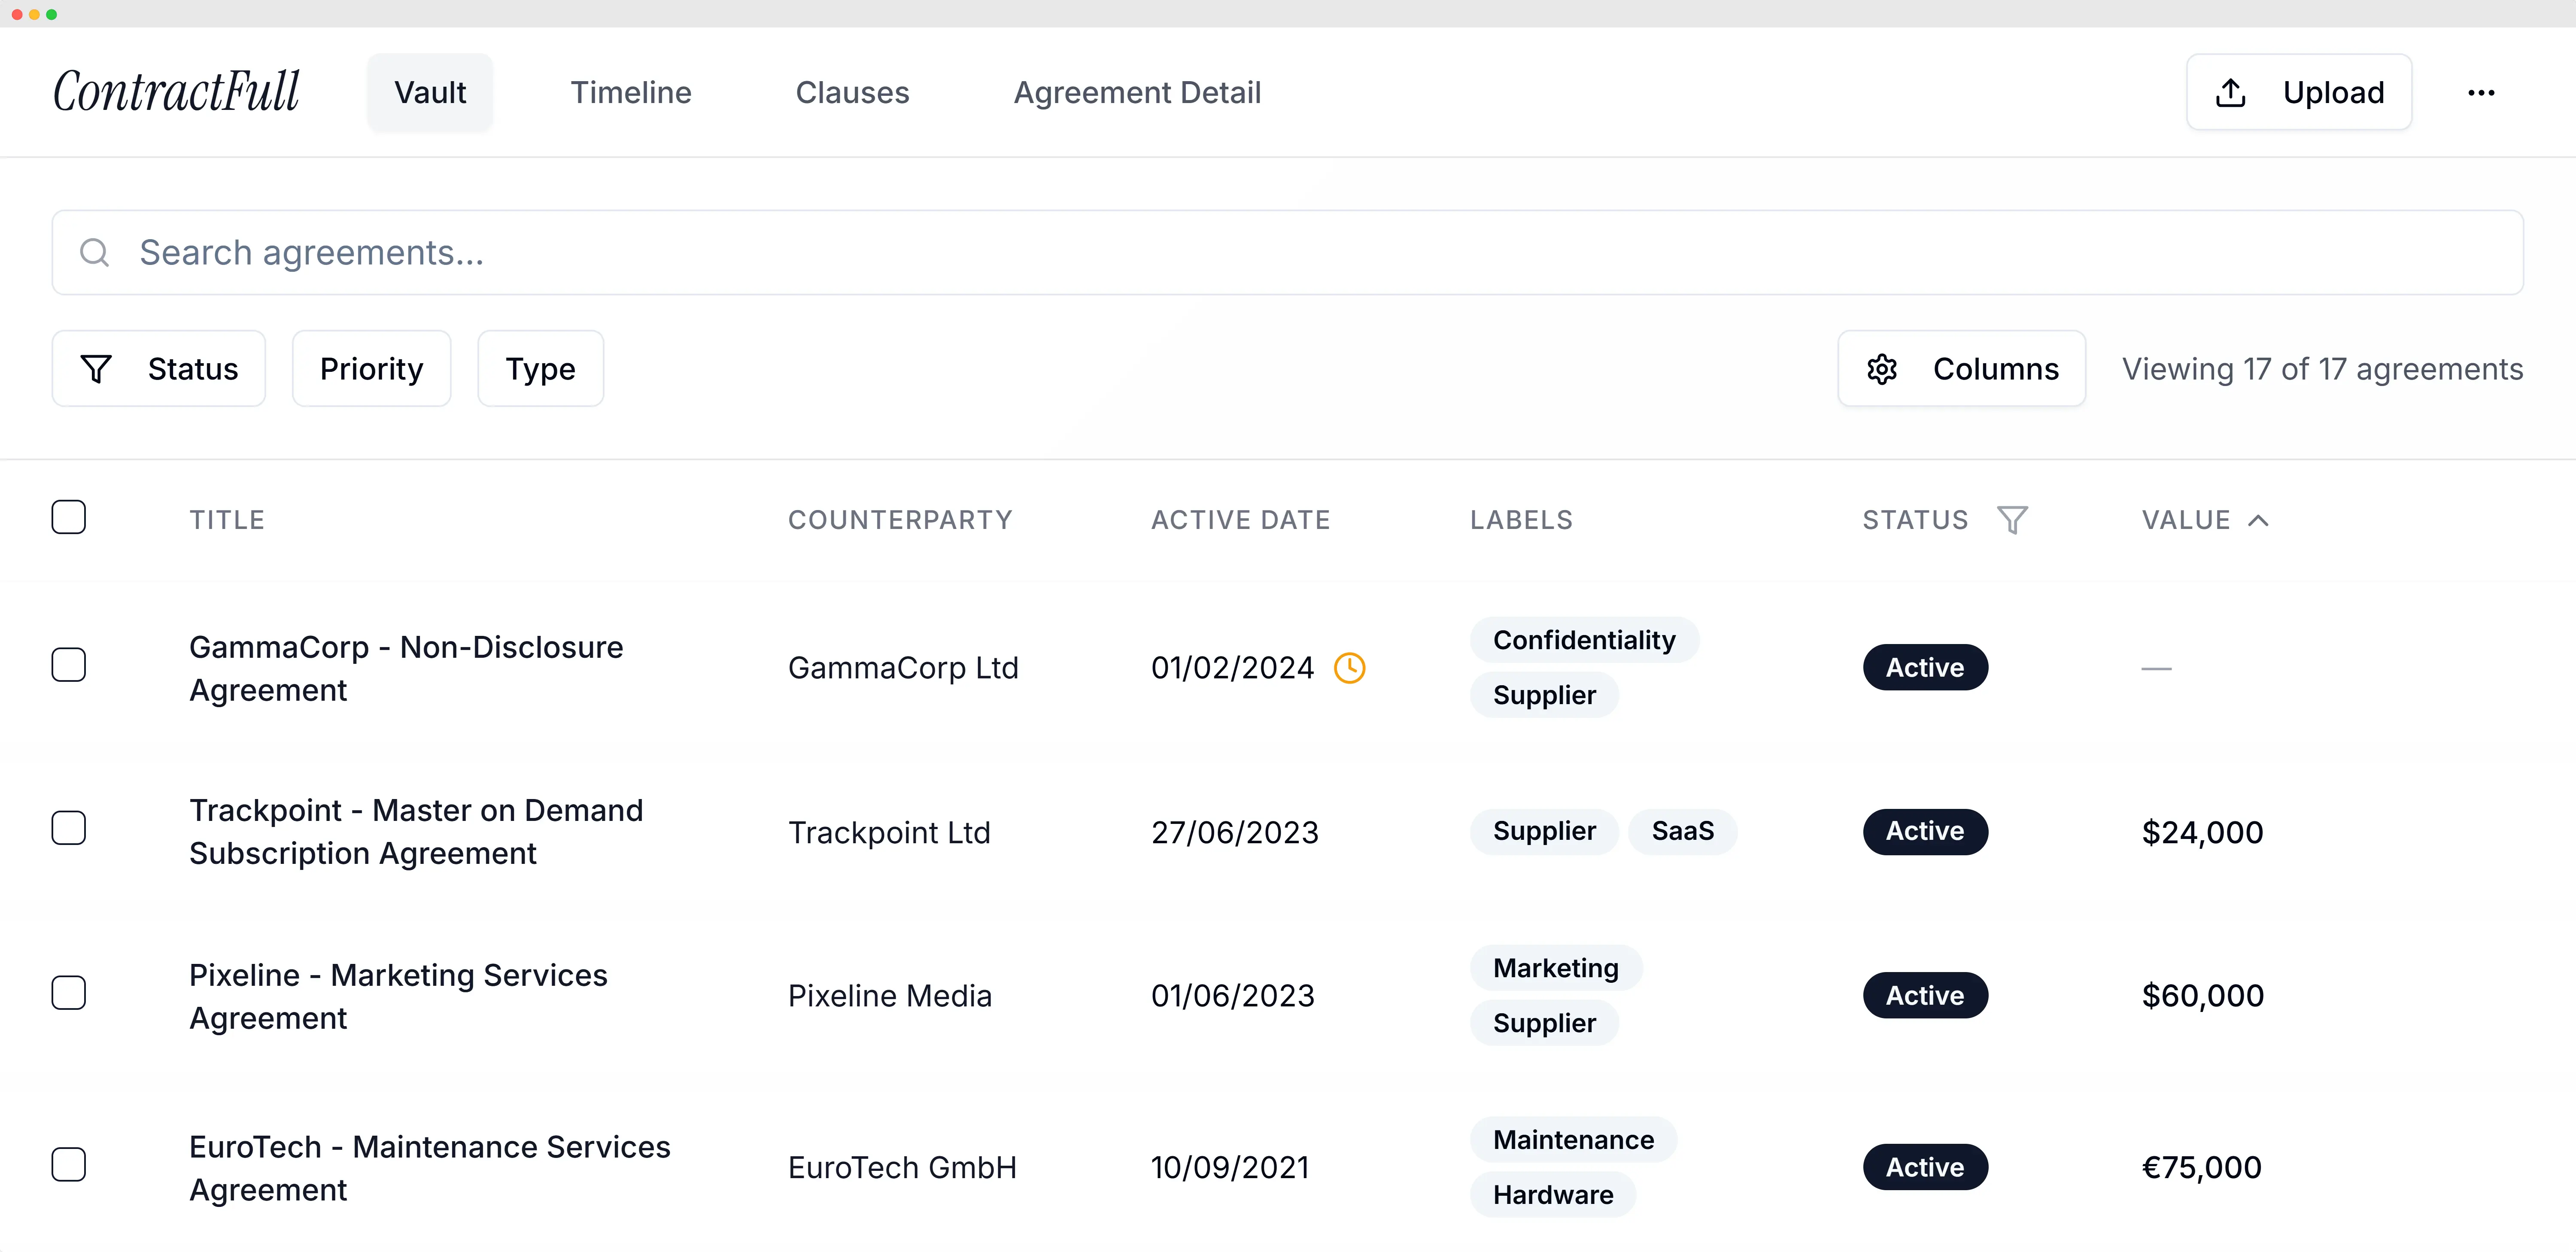Image resolution: width=2576 pixels, height=1252 pixels.
Task: Click the Active badge in EuroTech row
Action: tap(1925, 1167)
